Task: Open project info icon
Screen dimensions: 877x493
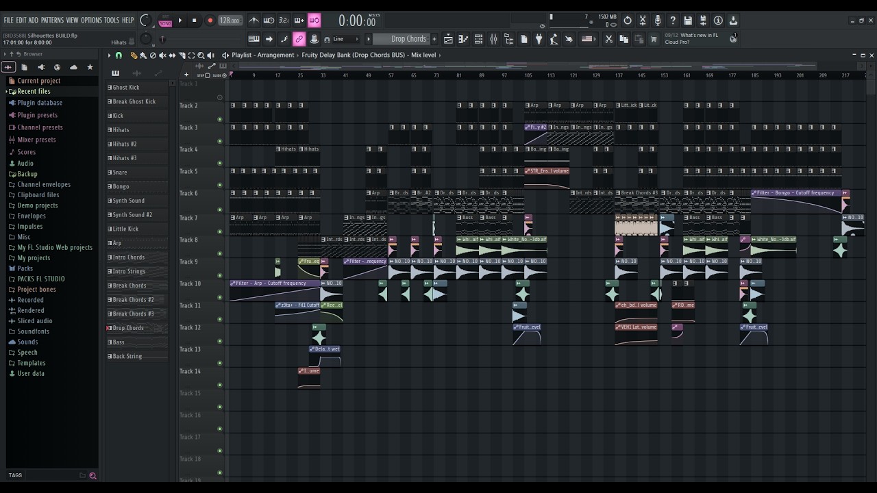Action: pyautogui.click(x=718, y=21)
